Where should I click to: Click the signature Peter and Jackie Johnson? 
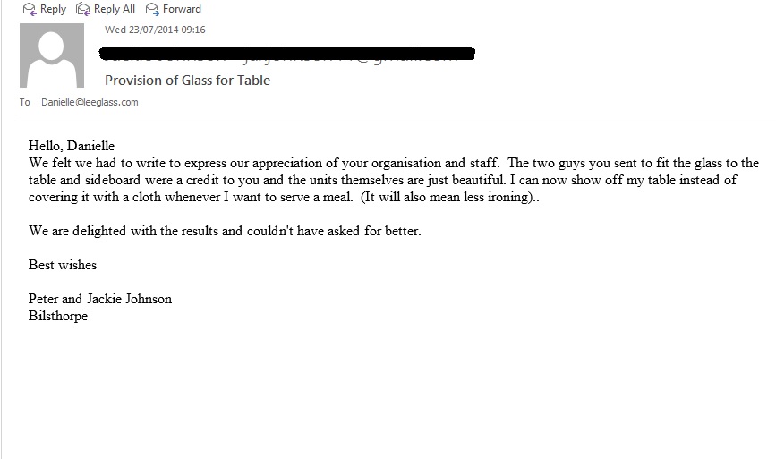(99, 299)
